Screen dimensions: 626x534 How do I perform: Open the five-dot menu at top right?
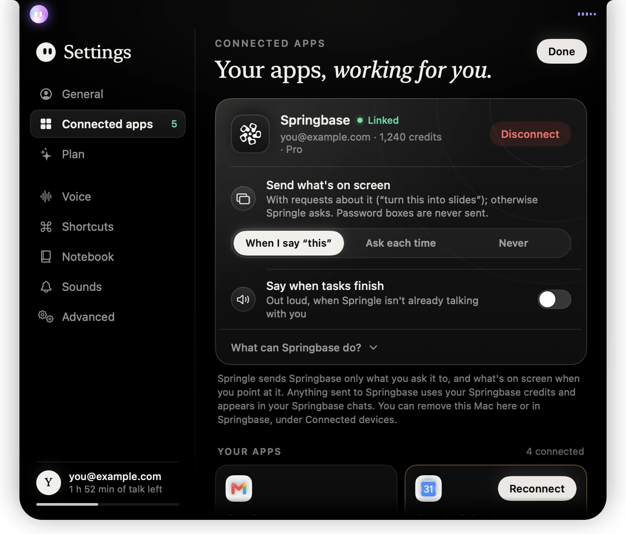[x=587, y=14]
